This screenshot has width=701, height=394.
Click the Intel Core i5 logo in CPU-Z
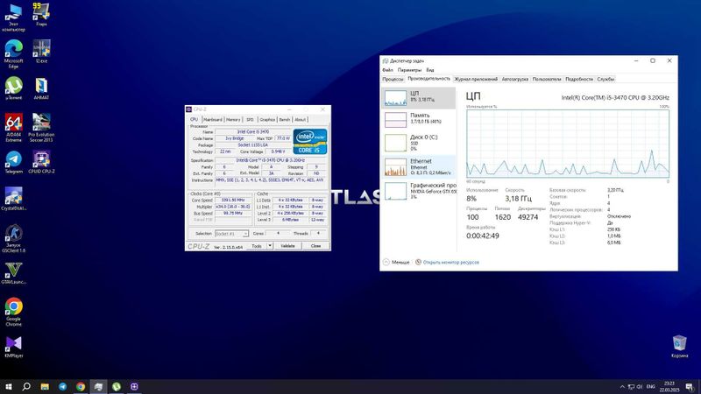[x=310, y=142]
